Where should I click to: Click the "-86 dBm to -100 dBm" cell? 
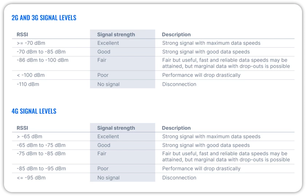pyautogui.click(x=43, y=60)
